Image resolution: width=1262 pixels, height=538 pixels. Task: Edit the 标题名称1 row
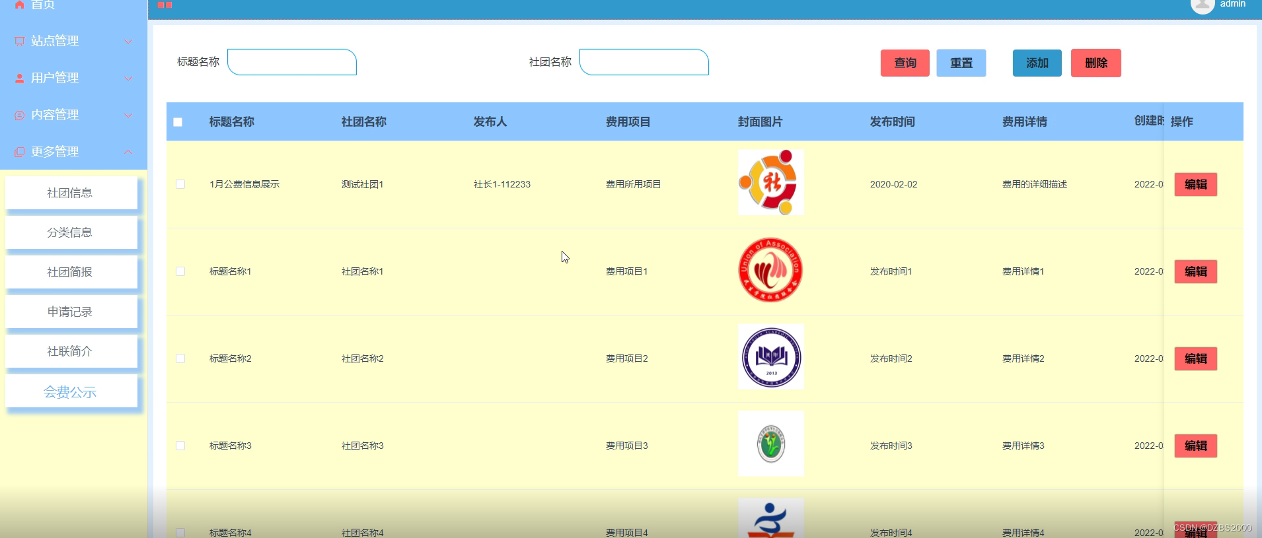point(1196,271)
